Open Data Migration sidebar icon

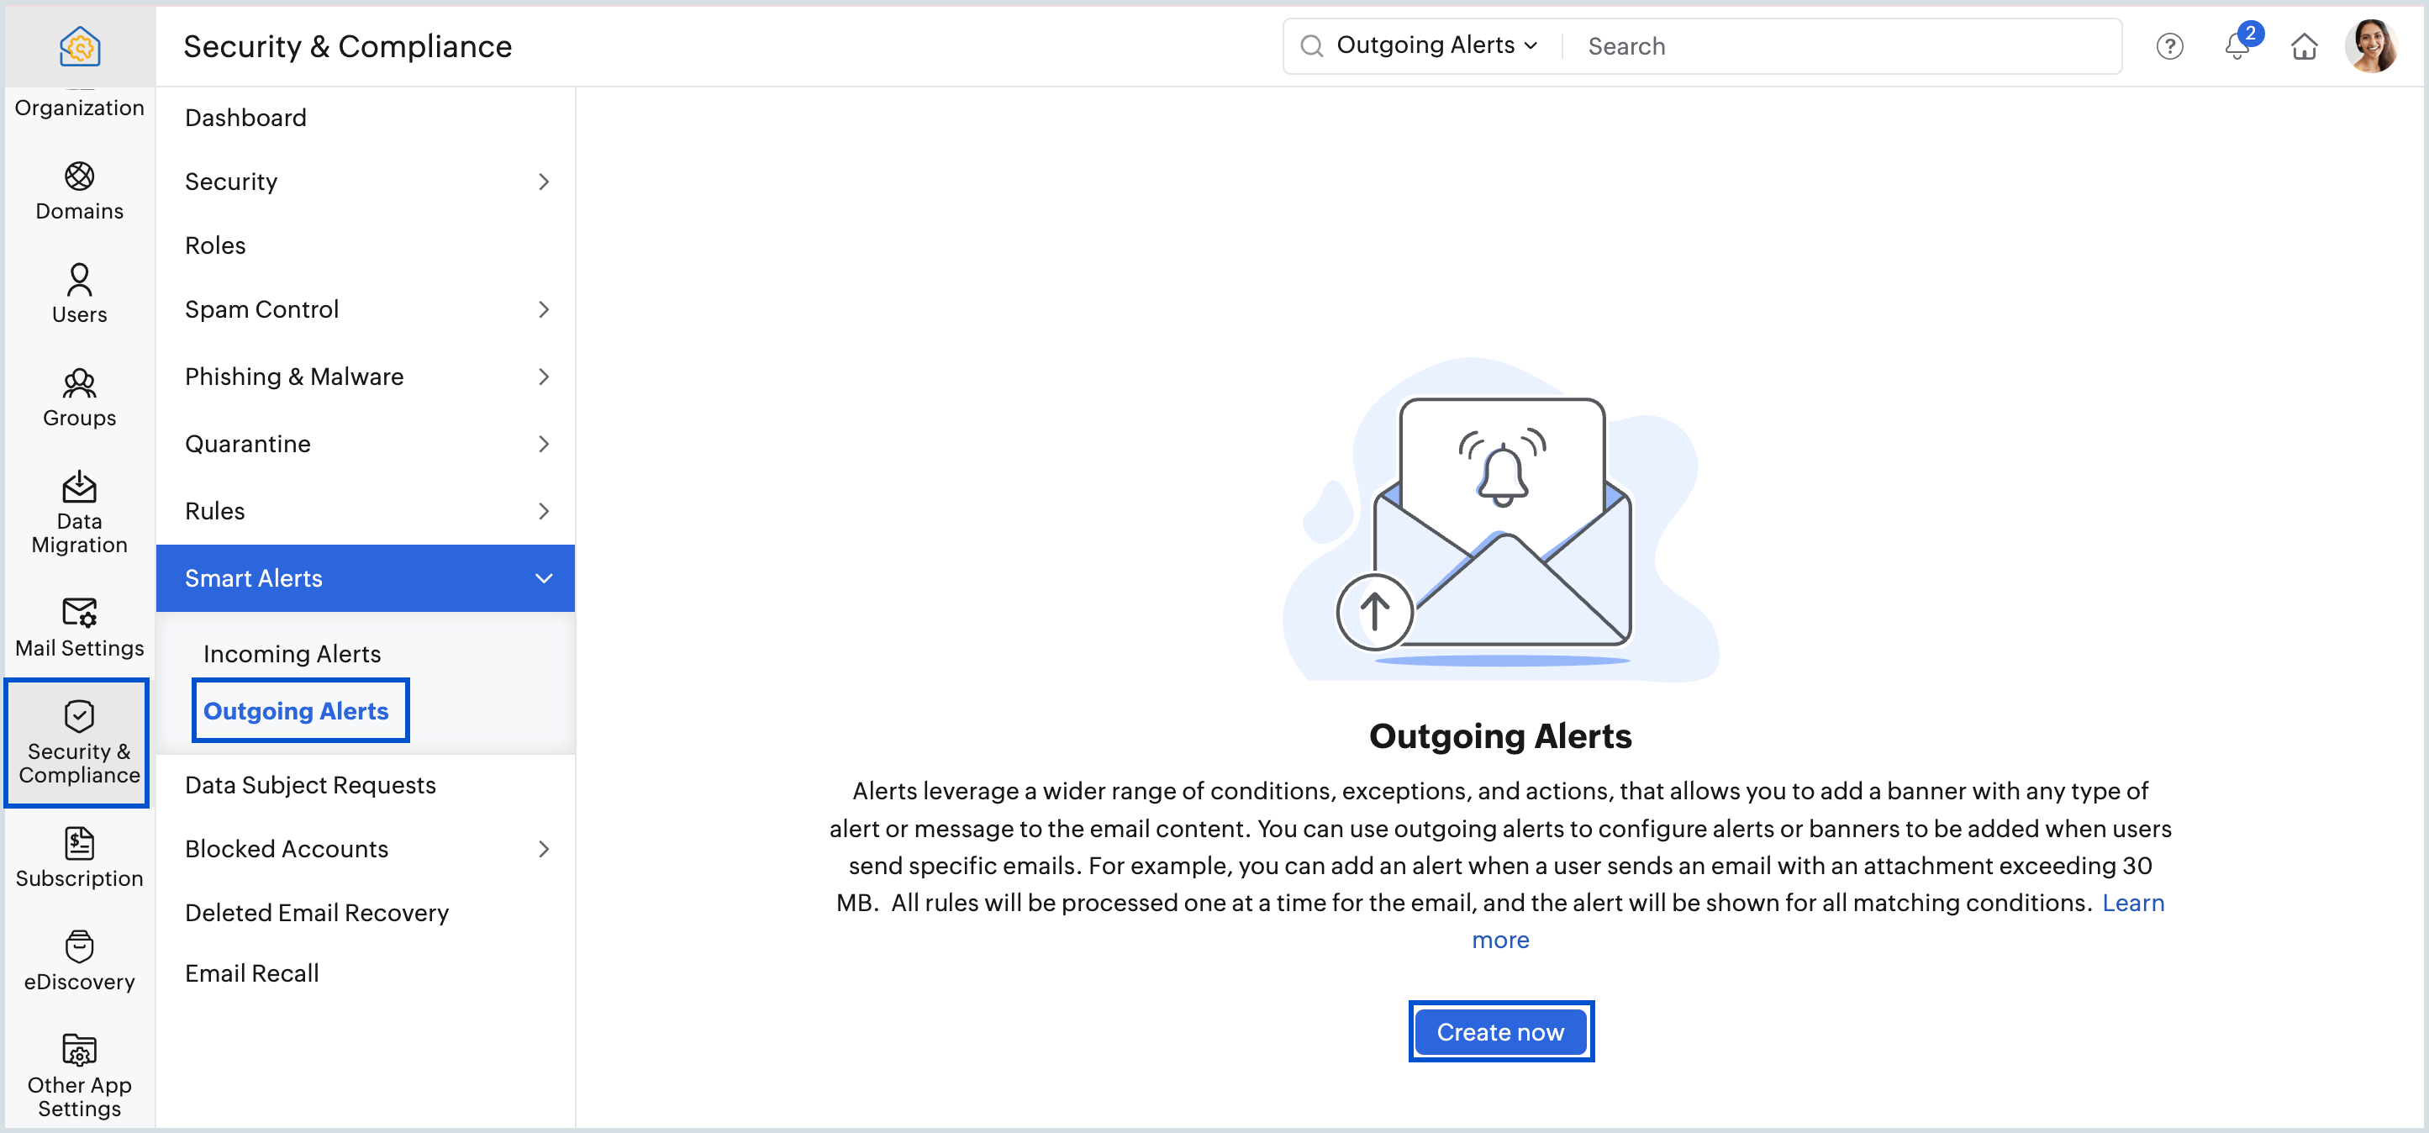click(x=79, y=488)
